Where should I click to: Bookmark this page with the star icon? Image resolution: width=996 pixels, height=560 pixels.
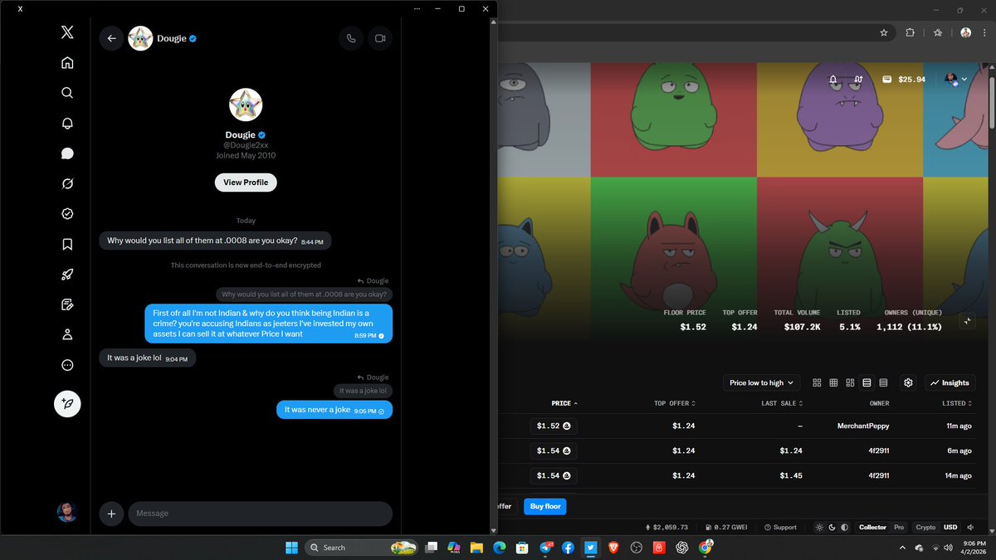(884, 33)
